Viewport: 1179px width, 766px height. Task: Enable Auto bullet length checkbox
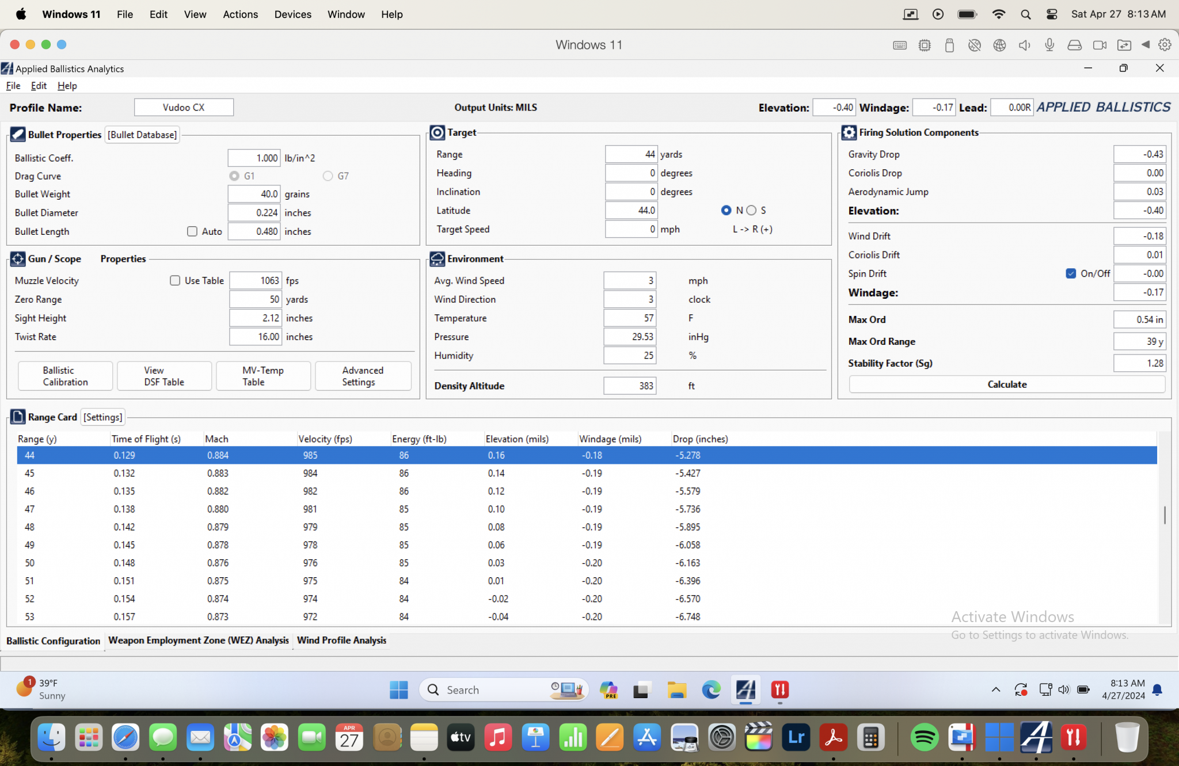[x=192, y=231]
